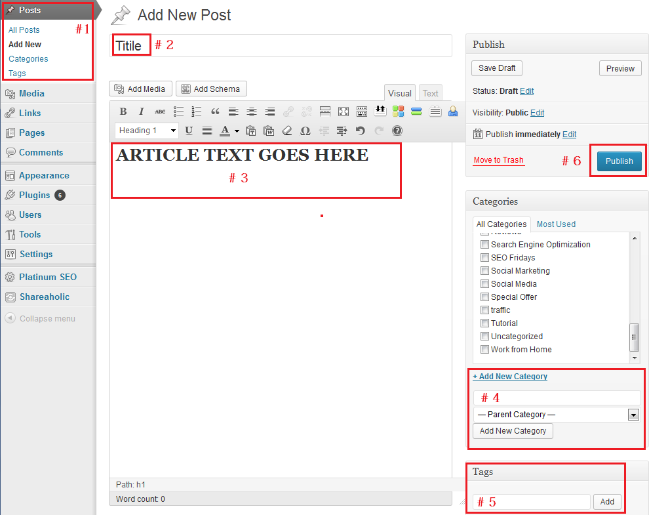This screenshot has height=515, width=649.
Task: Increase indent of the paragraph
Action: tap(342, 131)
